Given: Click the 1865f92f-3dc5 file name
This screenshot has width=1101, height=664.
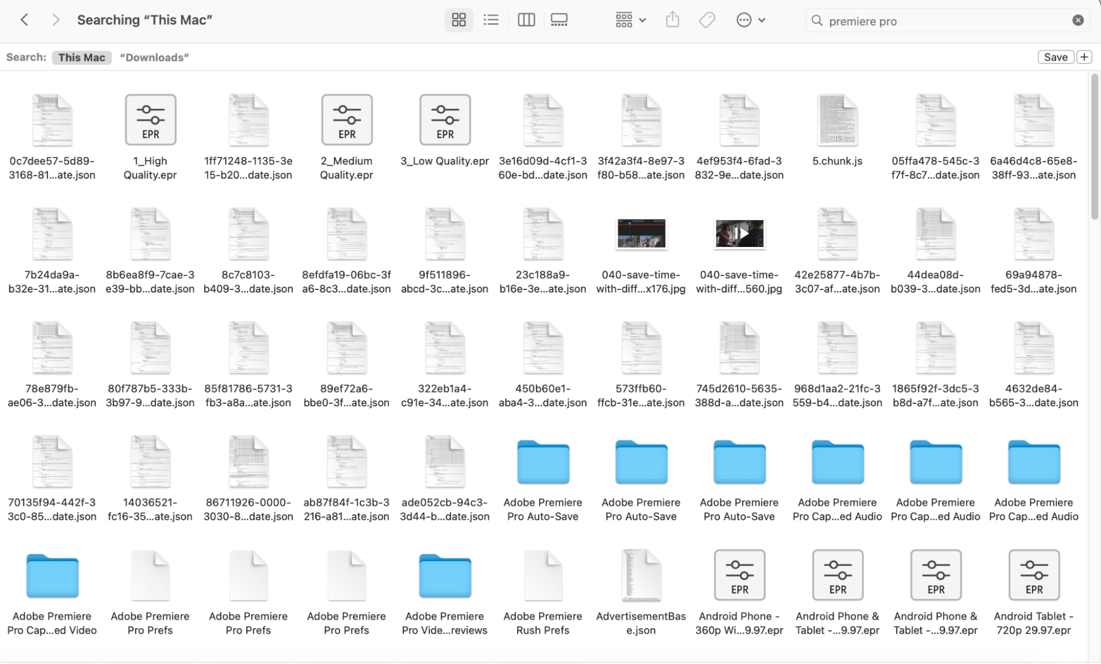Looking at the screenshot, I should pos(935,396).
